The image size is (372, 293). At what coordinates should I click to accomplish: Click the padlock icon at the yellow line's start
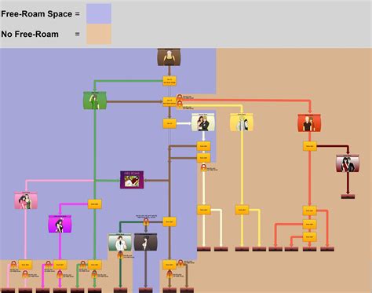coord(180,104)
